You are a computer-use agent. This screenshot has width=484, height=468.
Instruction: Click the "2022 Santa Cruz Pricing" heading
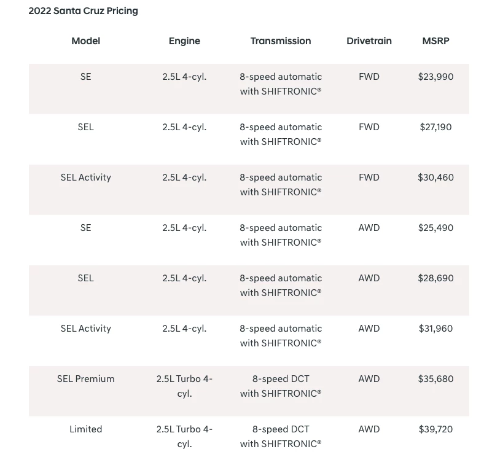(83, 11)
